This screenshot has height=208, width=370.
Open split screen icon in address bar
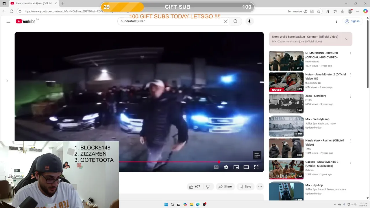coord(312,11)
